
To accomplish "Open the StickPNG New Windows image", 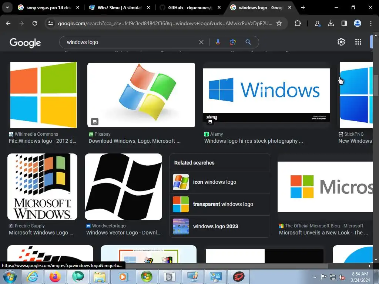I will tap(356, 95).
